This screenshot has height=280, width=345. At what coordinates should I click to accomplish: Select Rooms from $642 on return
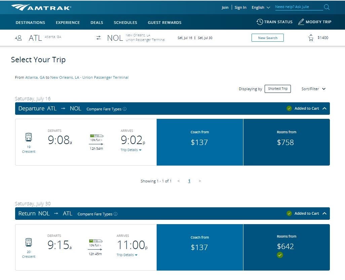point(286,247)
